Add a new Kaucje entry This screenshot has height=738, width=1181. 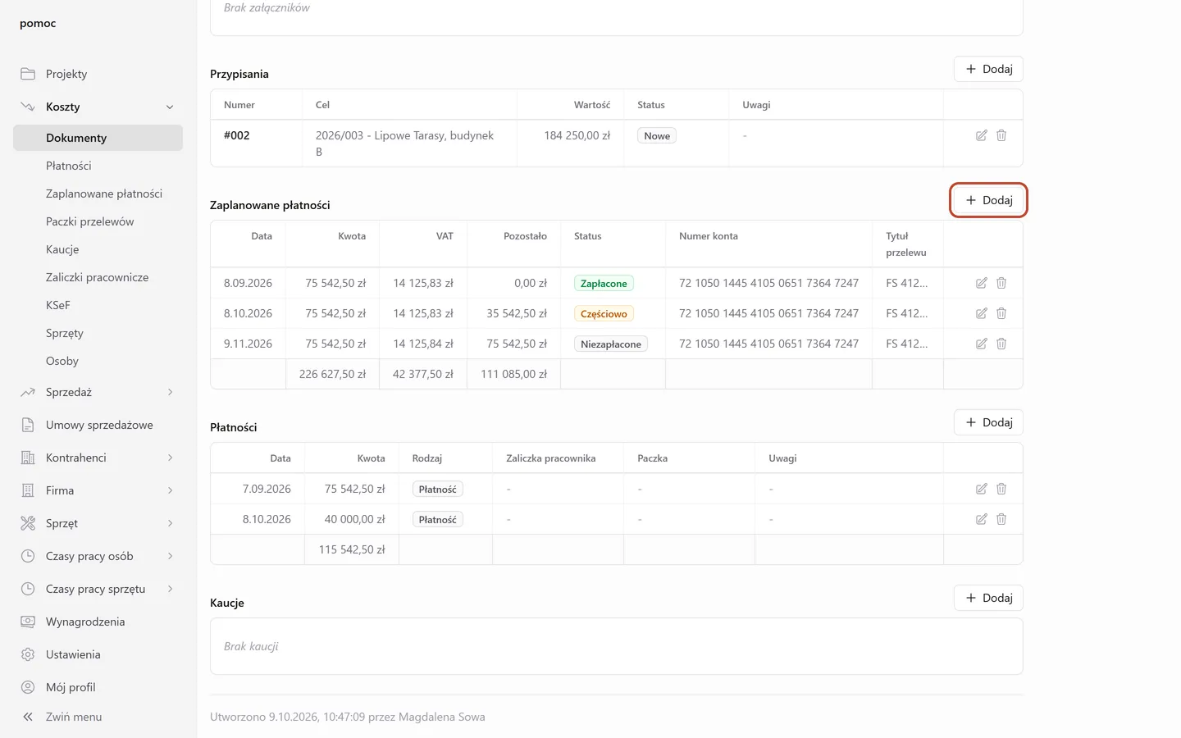pyautogui.click(x=988, y=598)
